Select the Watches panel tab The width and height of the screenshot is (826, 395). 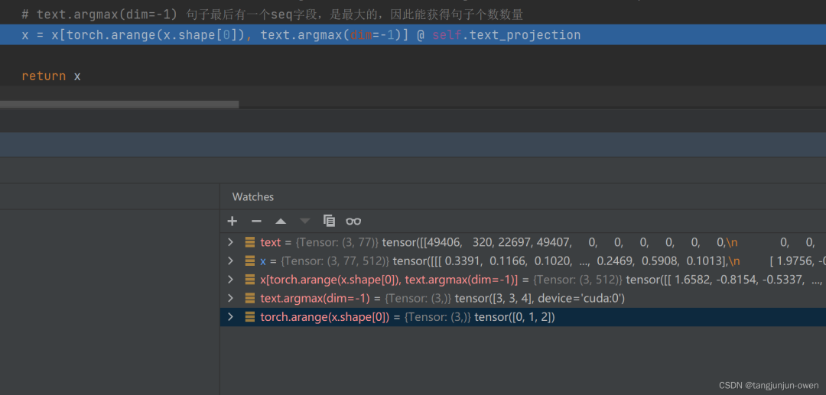(x=253, y=197)
